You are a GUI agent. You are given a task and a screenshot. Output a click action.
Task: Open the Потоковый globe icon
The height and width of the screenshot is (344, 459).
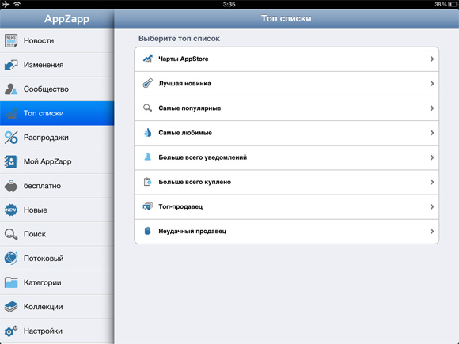point(11,259)
